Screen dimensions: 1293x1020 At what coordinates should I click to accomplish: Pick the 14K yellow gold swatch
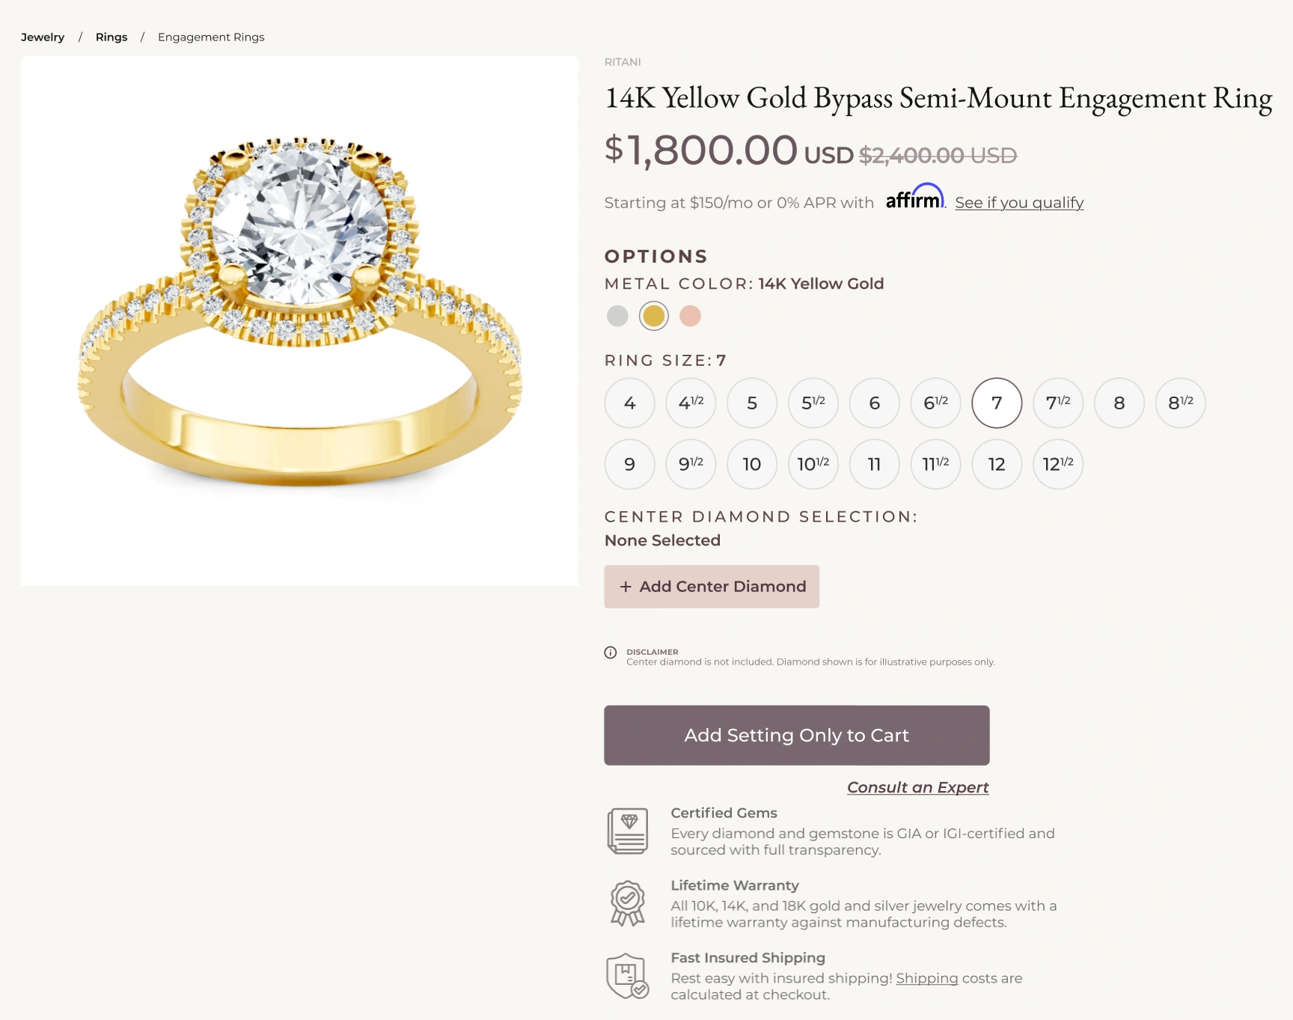click(x=654, y=316)
